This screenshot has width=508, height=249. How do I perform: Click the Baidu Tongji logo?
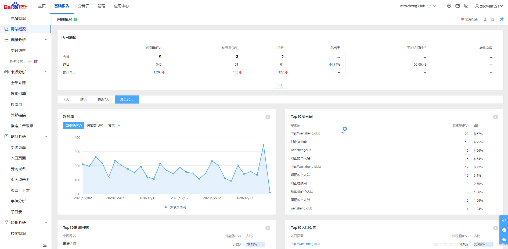(x=16, y=6)
